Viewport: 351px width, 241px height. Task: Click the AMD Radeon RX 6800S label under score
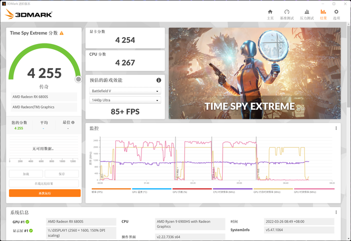(x=43, y=97)
